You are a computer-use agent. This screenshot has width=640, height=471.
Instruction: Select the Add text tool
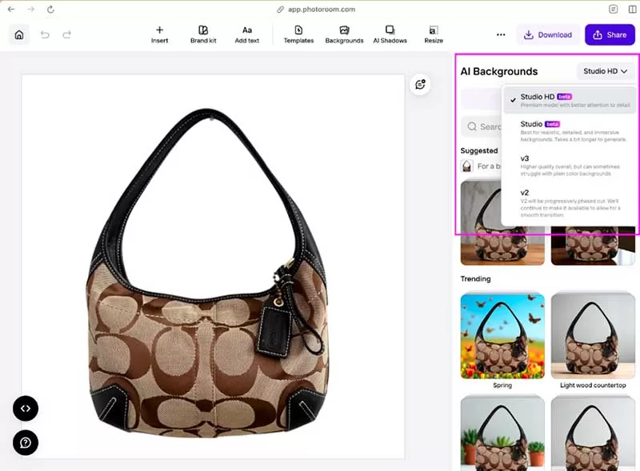coord(246,34)
